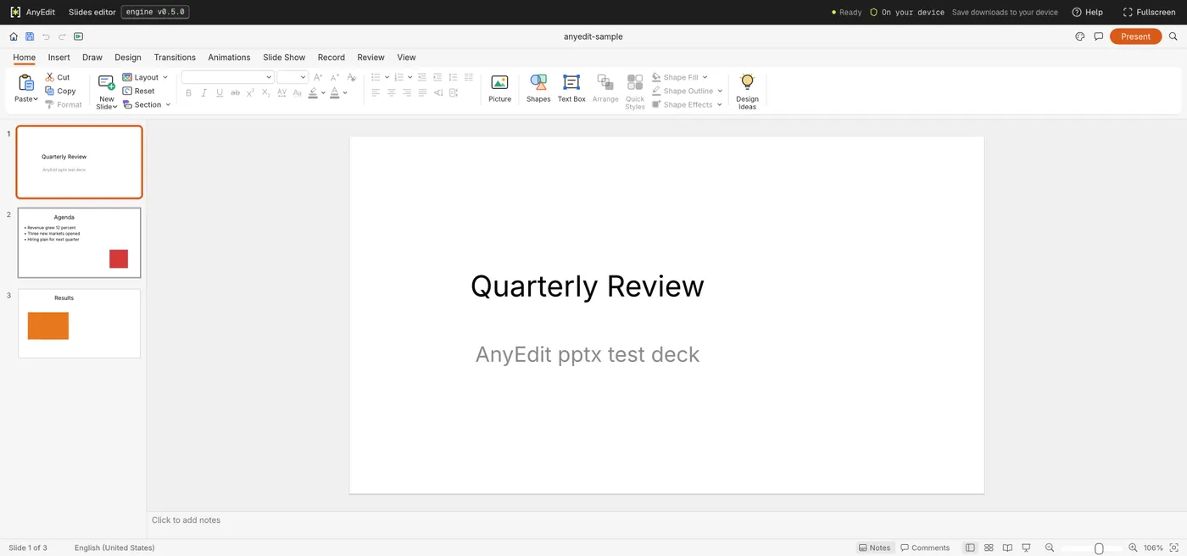1187x556 pixels.
Task: Copy the selection
Action: (x=60, y=91)
